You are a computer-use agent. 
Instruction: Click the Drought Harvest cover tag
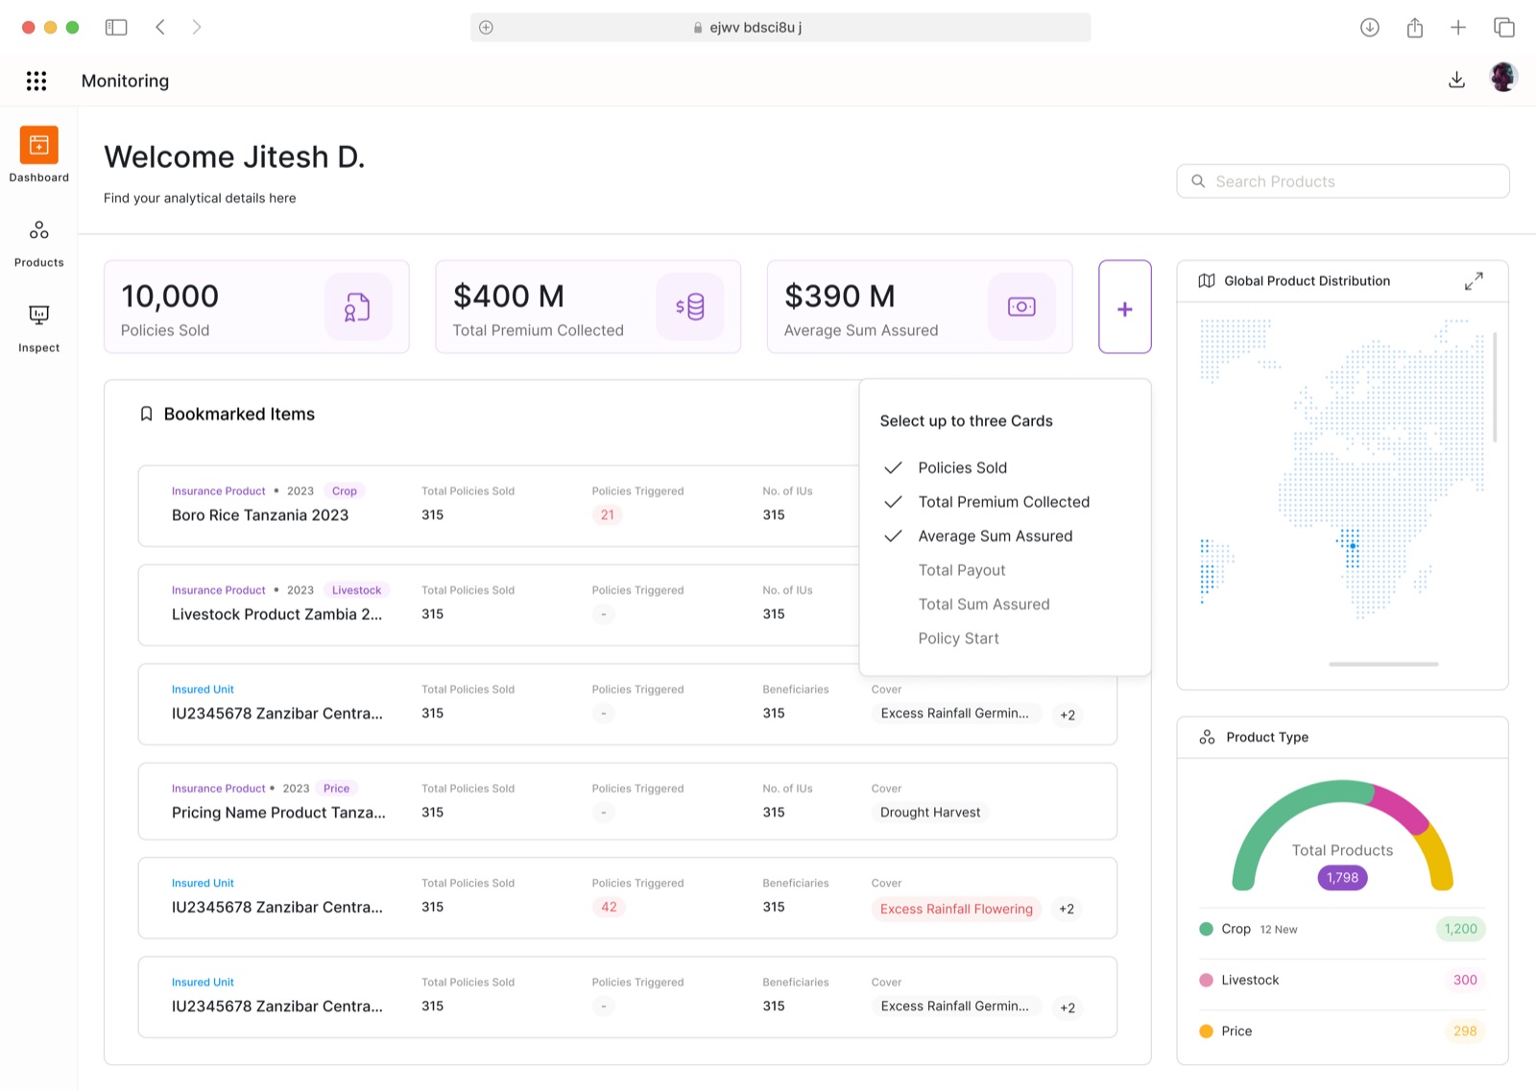(930, 813)
